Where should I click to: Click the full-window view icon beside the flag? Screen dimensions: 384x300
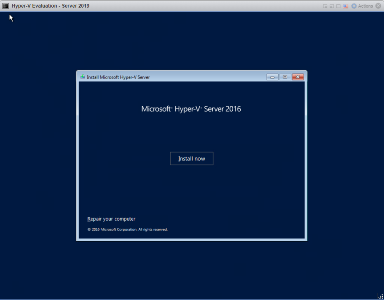click(338, 6)
